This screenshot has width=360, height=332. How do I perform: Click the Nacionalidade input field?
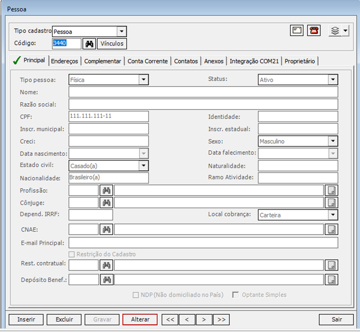click(109, 178)
